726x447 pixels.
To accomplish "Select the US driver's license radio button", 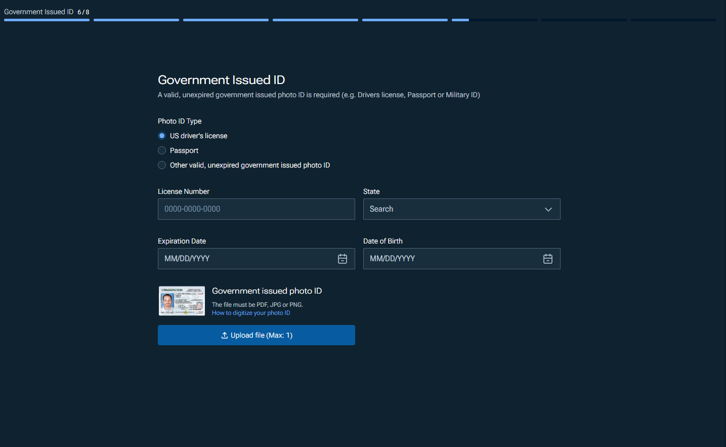I will coord(162,136).
